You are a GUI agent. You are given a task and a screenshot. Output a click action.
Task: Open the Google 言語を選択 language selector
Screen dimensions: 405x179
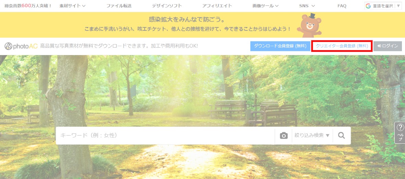383,6
